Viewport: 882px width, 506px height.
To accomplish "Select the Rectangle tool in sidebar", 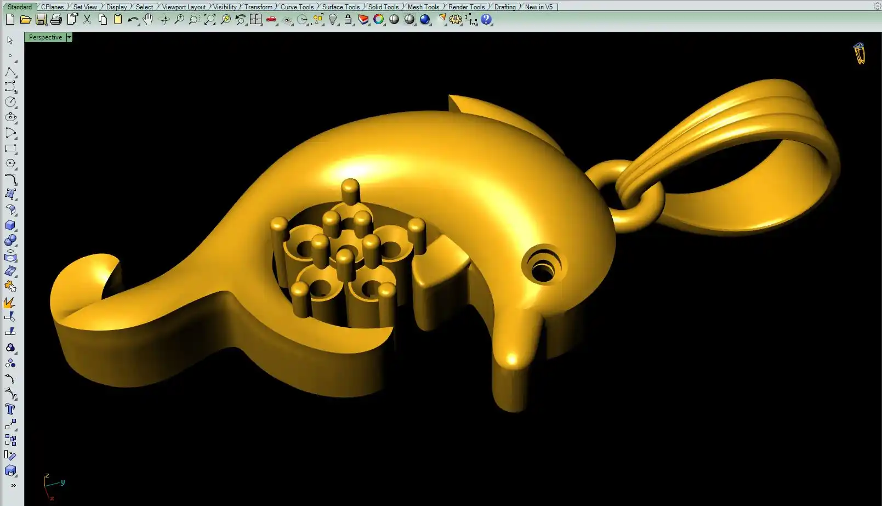I will pos(10,148).
